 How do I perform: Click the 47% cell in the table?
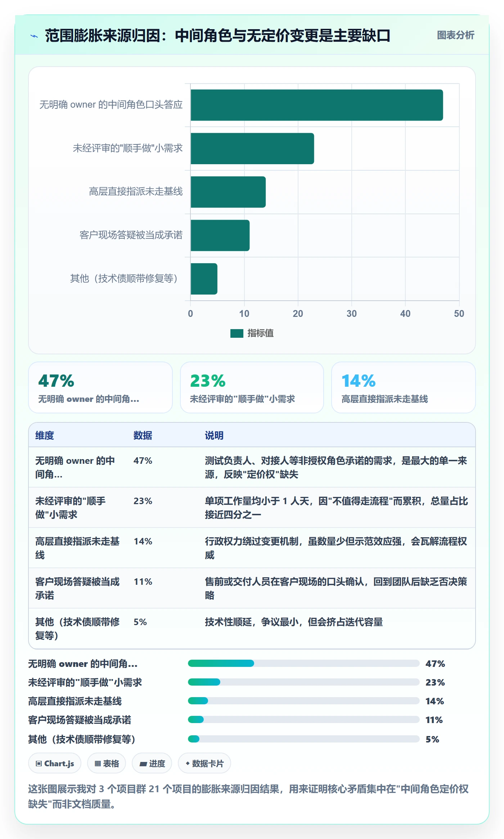coord(143,461)
